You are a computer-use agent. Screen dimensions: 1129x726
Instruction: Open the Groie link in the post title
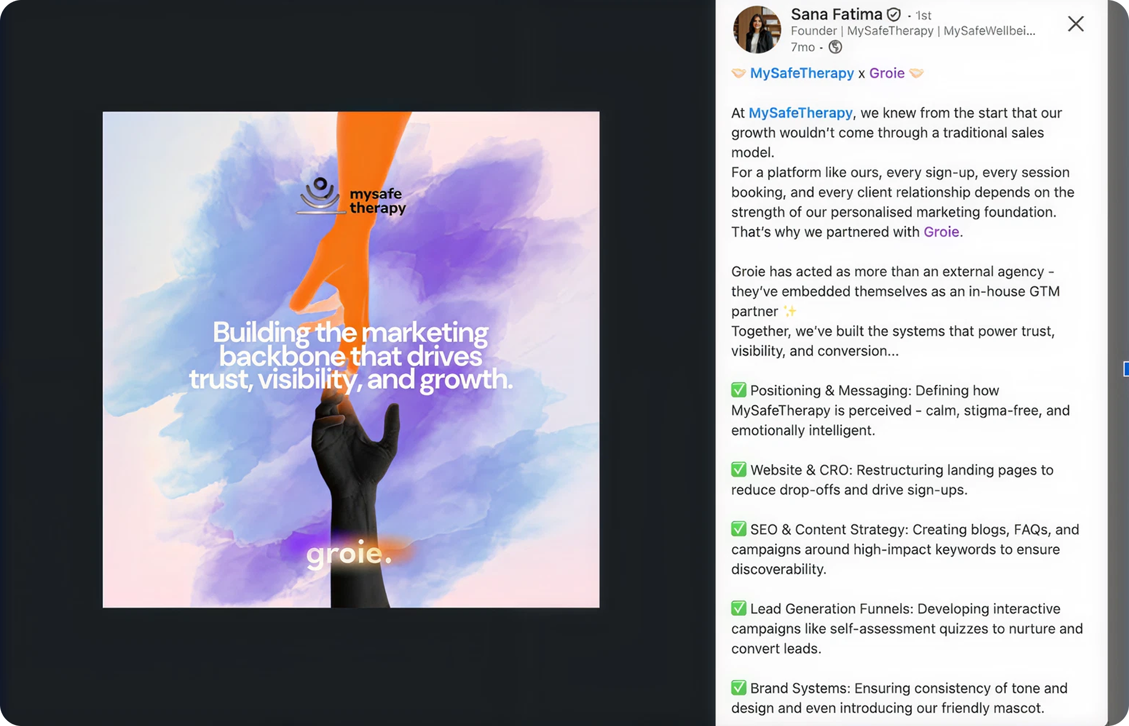tap(886, 73)
